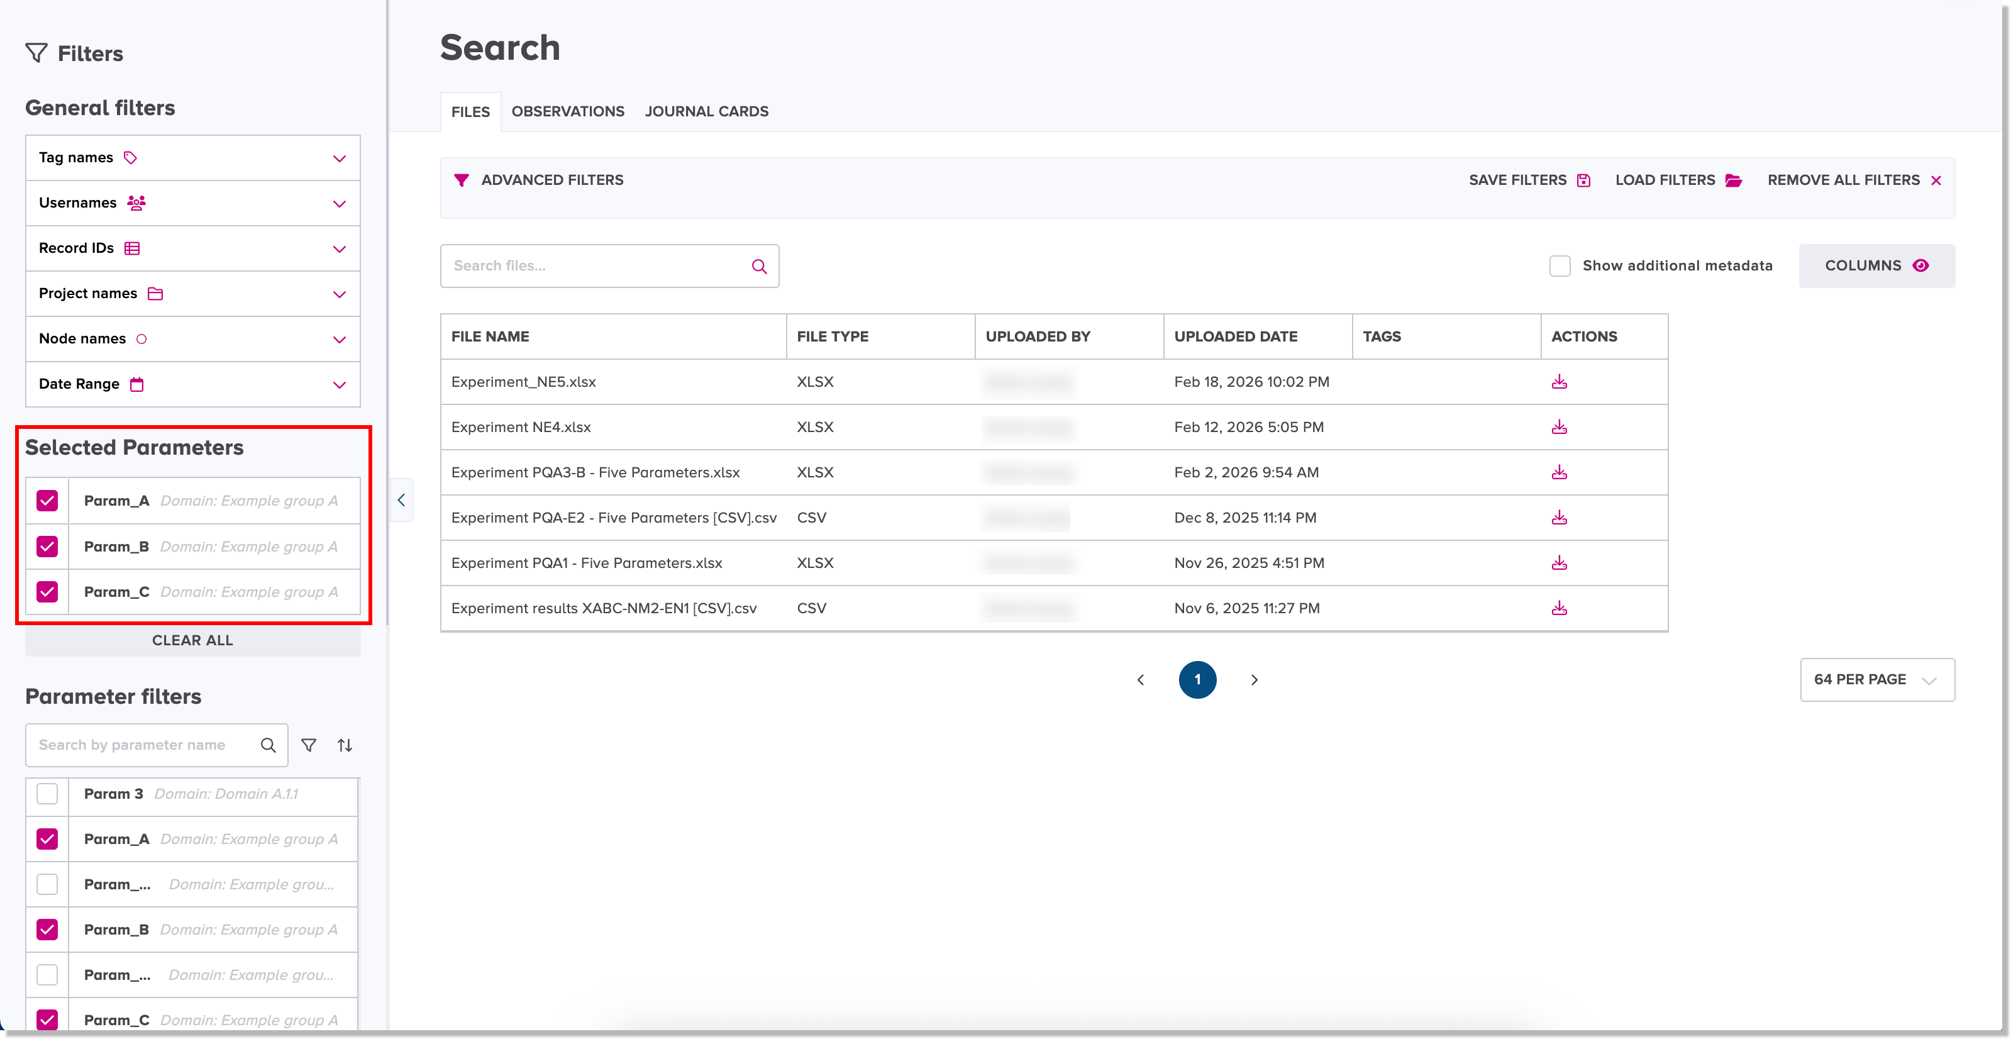
Task: Download Experiment NE4.xlsx file
Action: click(1559, 427)
